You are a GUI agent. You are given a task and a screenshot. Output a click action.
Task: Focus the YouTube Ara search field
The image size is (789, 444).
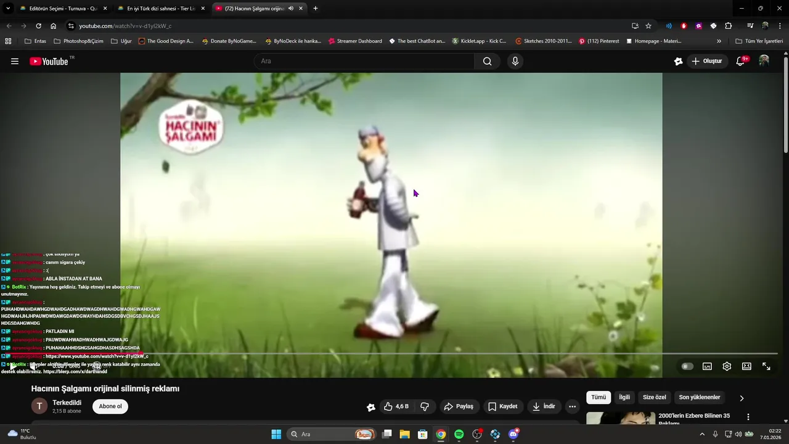point(364,61)
